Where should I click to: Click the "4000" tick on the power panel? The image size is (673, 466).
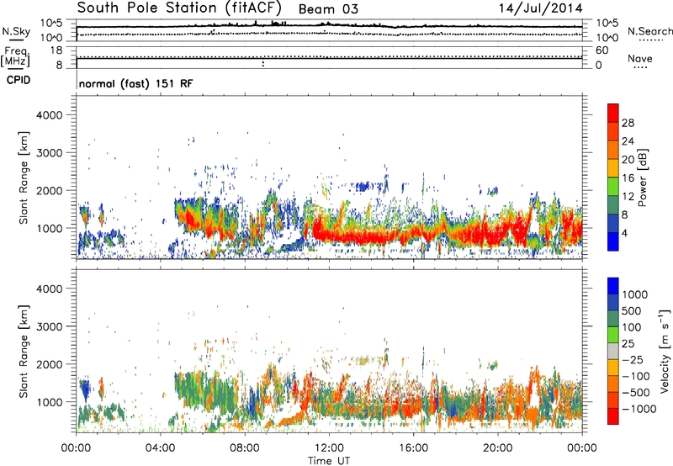(50, 115)
